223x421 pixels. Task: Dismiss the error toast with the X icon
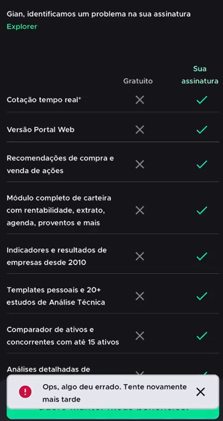pyautogui.click(x=200, y=392)
